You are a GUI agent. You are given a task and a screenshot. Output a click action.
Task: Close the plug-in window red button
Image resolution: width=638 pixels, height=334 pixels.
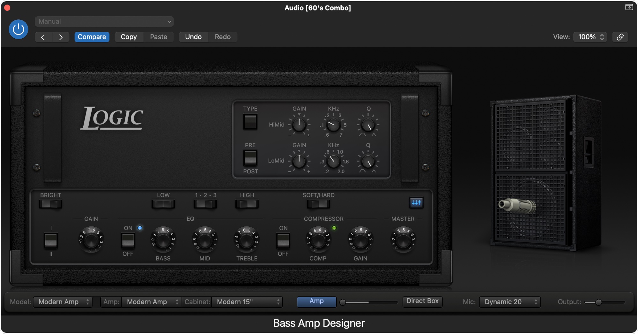pyautogui.click(x=7, y=8)
